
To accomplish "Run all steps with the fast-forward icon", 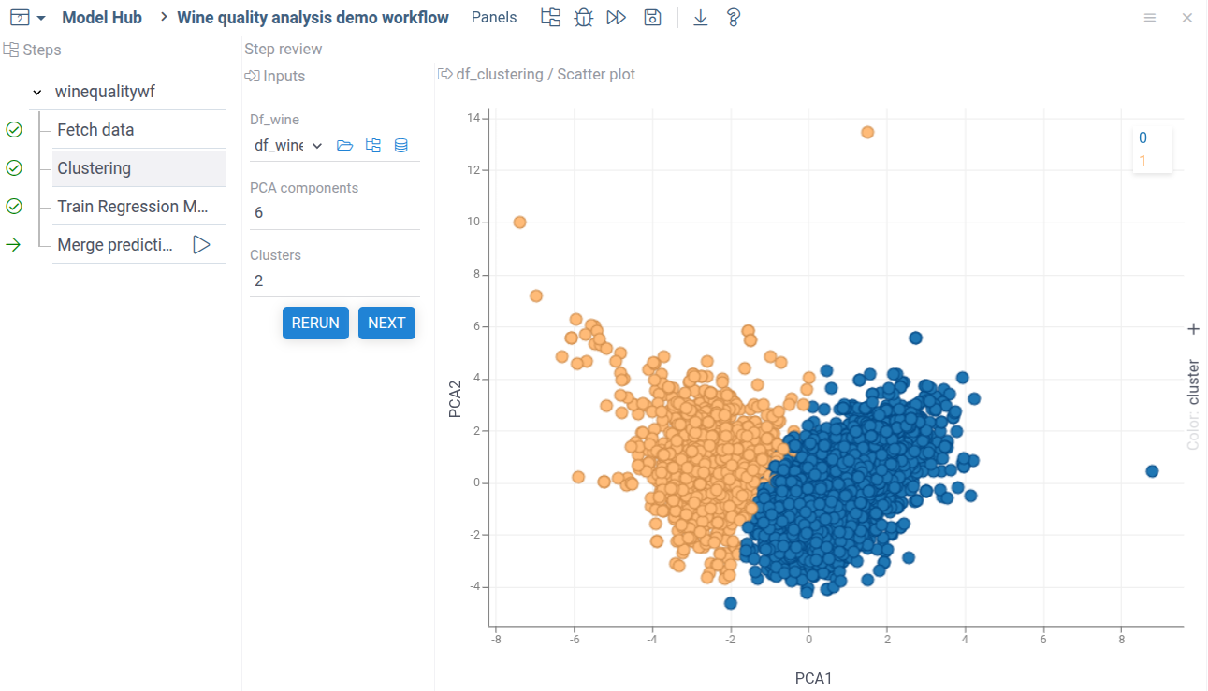I will [x=617, y=17].
